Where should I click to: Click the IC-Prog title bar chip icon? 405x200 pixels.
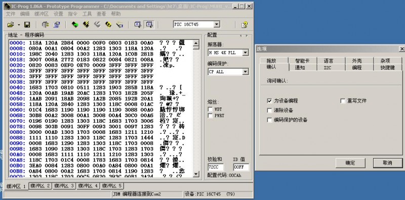point(7,6)
